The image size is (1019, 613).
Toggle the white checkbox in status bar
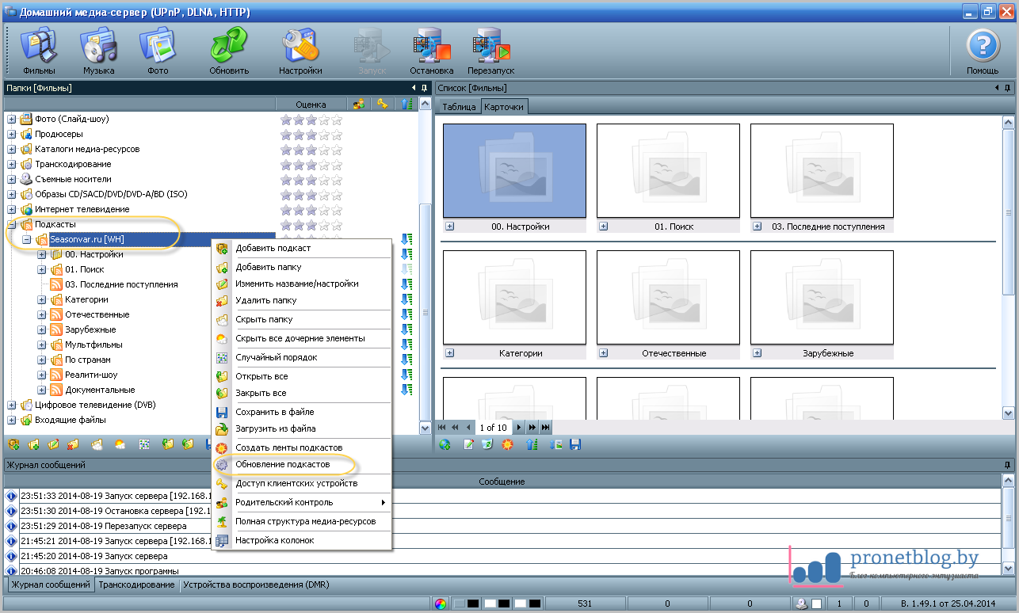816,604
